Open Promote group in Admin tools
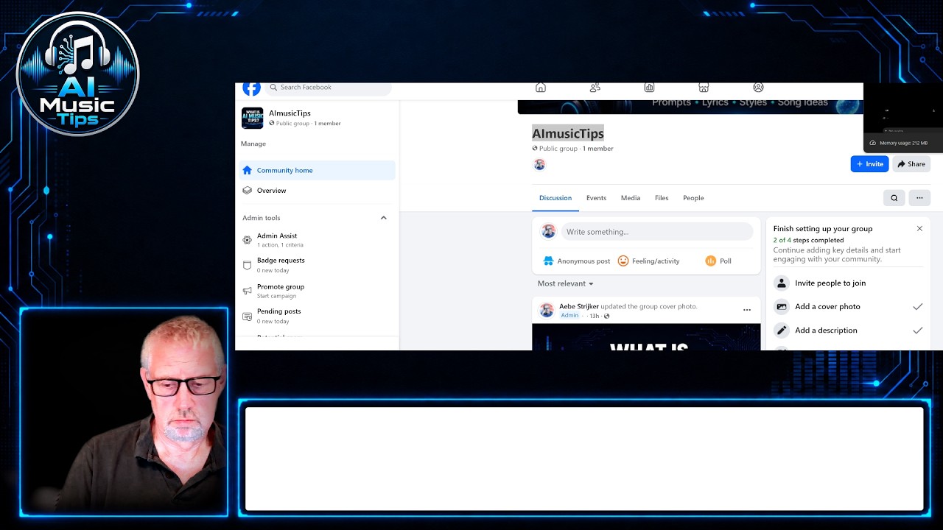 coord(317,291)
